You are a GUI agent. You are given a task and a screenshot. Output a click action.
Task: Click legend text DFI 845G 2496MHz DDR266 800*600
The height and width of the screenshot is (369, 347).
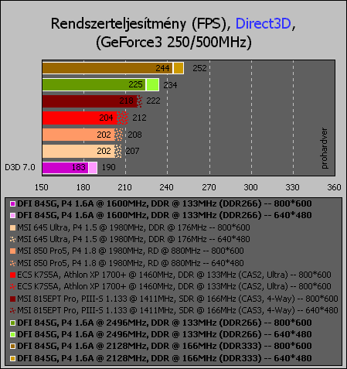click(x=165, y=323)
